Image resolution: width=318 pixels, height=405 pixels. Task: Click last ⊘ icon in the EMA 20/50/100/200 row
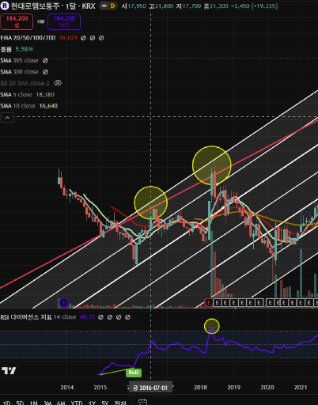click(101, 38)
